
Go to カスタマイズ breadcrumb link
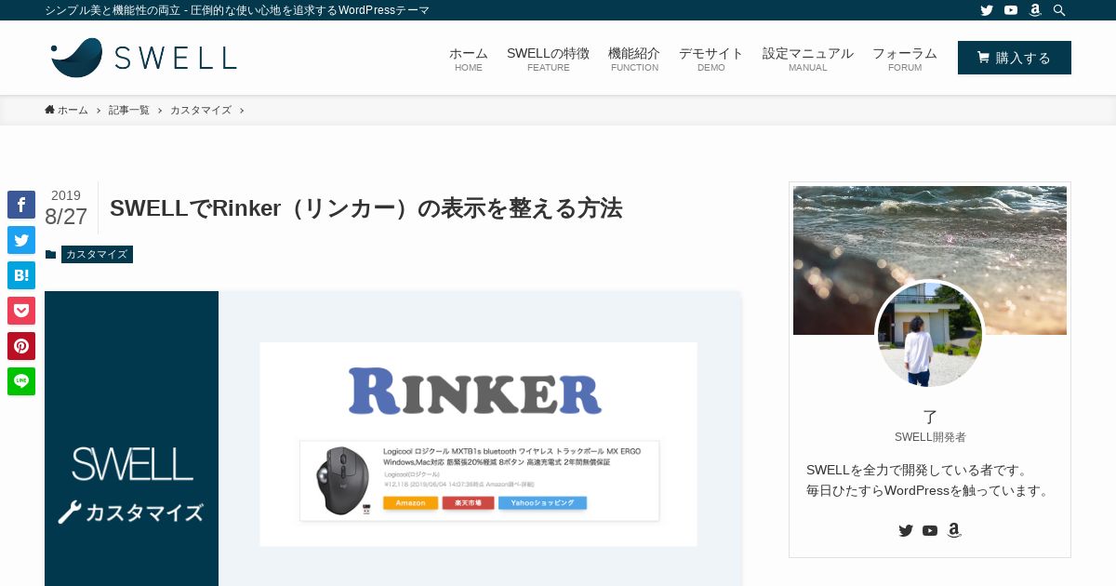200,110
